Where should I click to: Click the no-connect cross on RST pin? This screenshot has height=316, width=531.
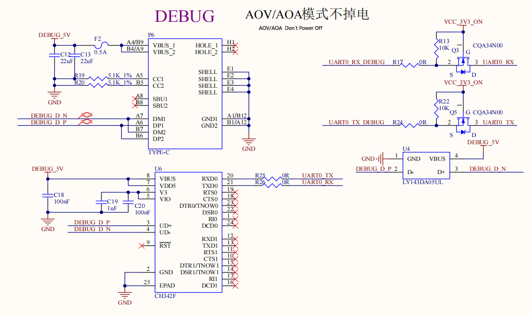142,245
